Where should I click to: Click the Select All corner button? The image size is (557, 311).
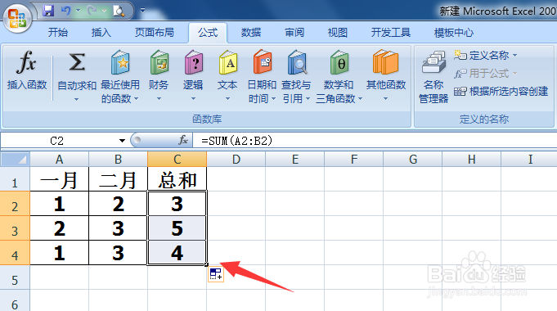coord(15,160)
